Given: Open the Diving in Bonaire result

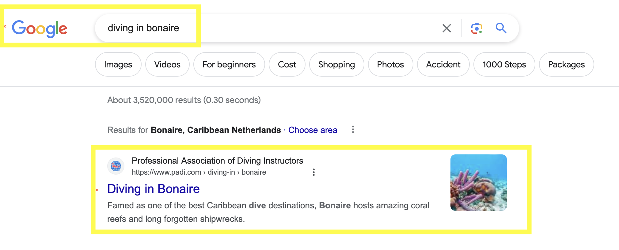Looking at the screenshot, I should click(154, 189).
